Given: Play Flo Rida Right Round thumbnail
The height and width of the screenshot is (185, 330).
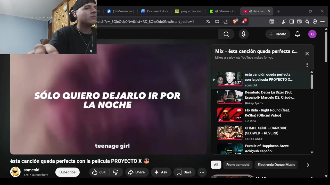Looking at the screenshot, I should [230, 115].
